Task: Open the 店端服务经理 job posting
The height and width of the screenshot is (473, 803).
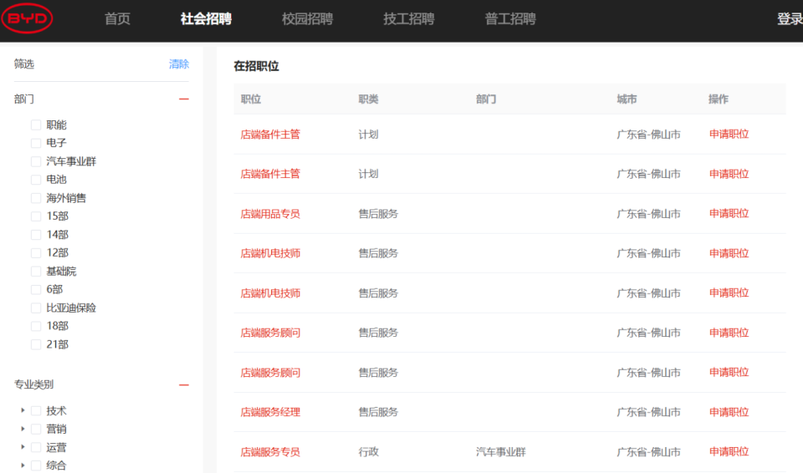Action: [270, 412]
